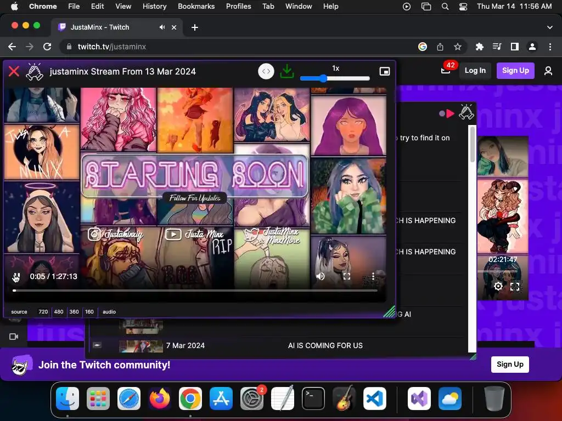Close the stream overlay with the red X

click(14, 71)
